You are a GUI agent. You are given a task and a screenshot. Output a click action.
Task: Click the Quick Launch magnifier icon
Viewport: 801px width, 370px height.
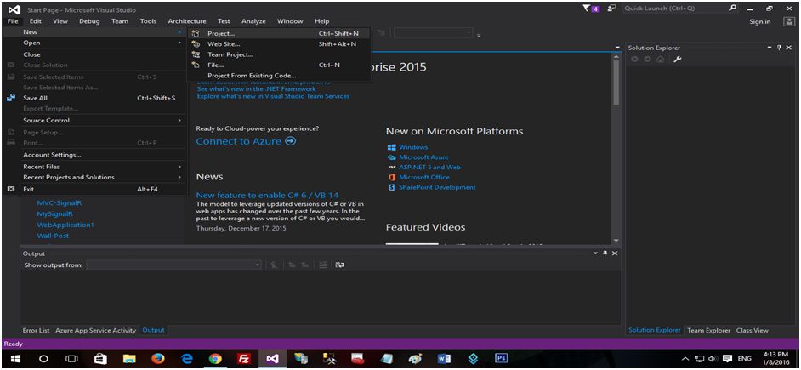733,9
